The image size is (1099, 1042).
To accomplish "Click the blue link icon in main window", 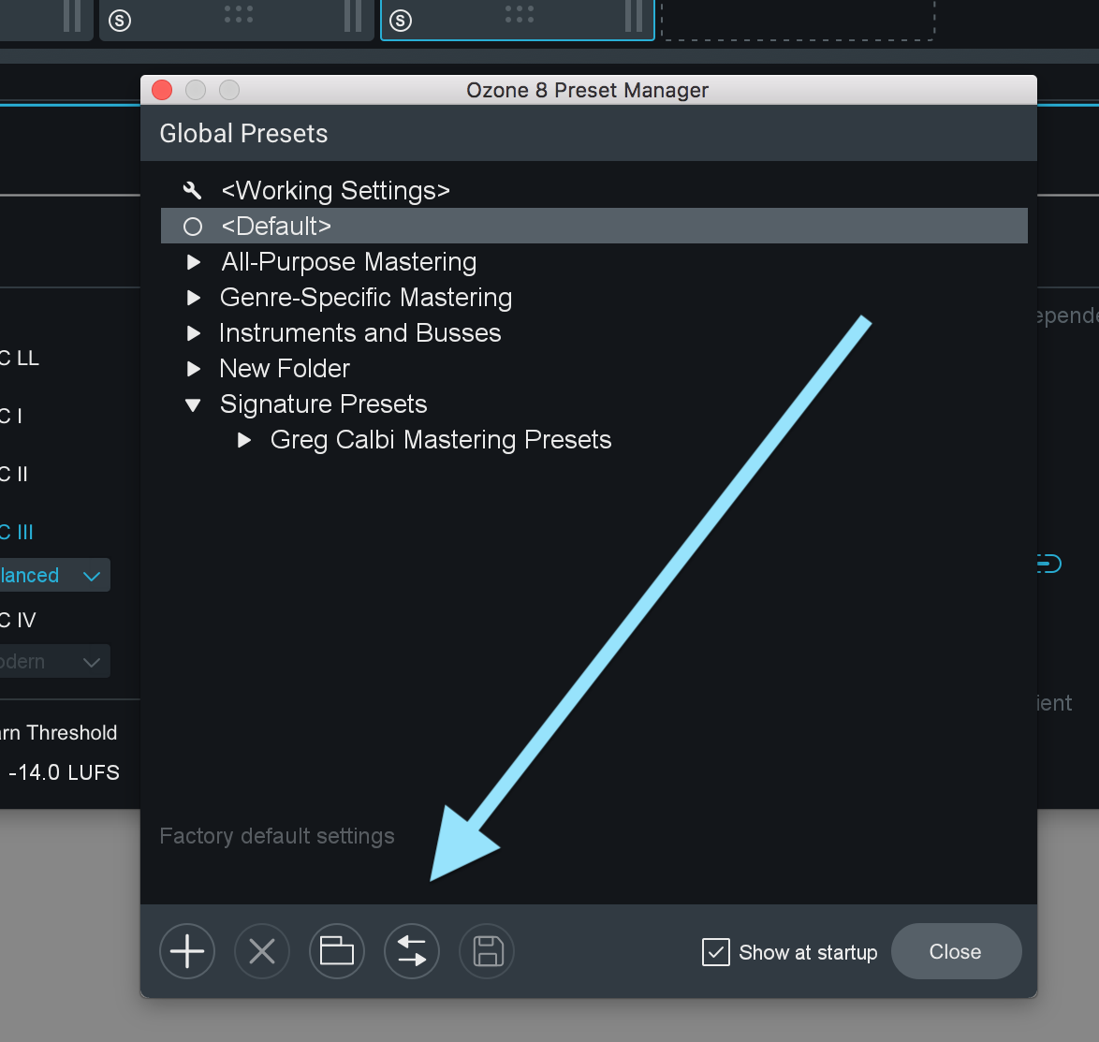I will pyautogui.click(x=1050, y=564).
